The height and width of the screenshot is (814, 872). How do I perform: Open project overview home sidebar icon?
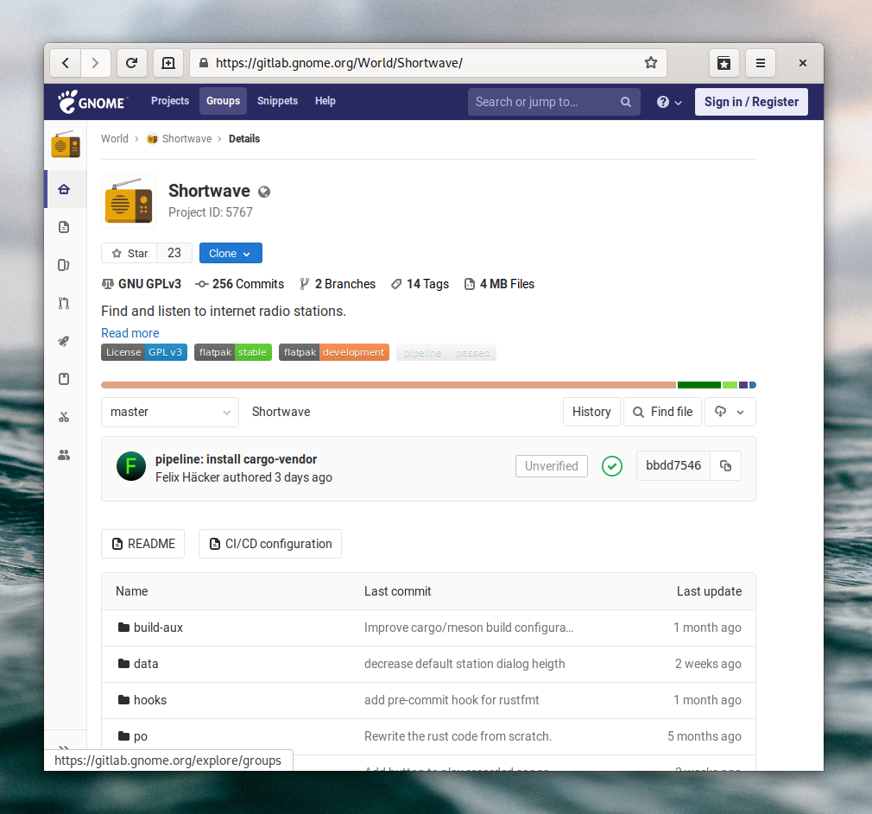(64, 189)
